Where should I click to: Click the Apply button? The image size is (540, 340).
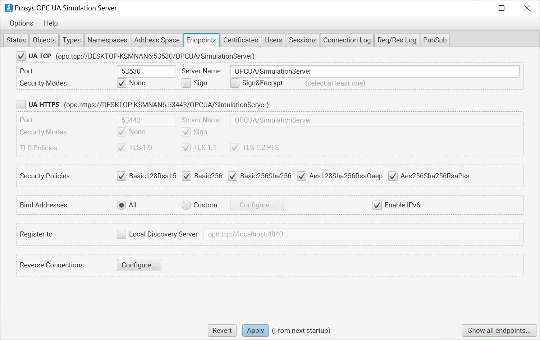pos(255,331)
